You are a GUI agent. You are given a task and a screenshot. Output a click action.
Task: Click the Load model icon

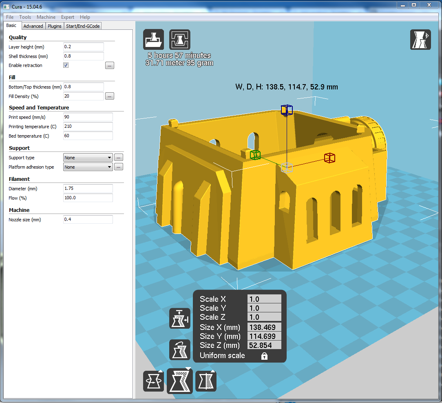[153, 40]
